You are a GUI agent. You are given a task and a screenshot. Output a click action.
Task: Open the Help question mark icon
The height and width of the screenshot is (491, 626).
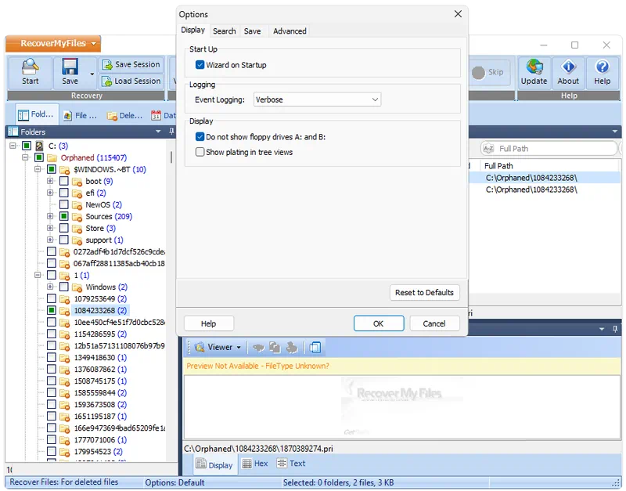tap(602, 67)
